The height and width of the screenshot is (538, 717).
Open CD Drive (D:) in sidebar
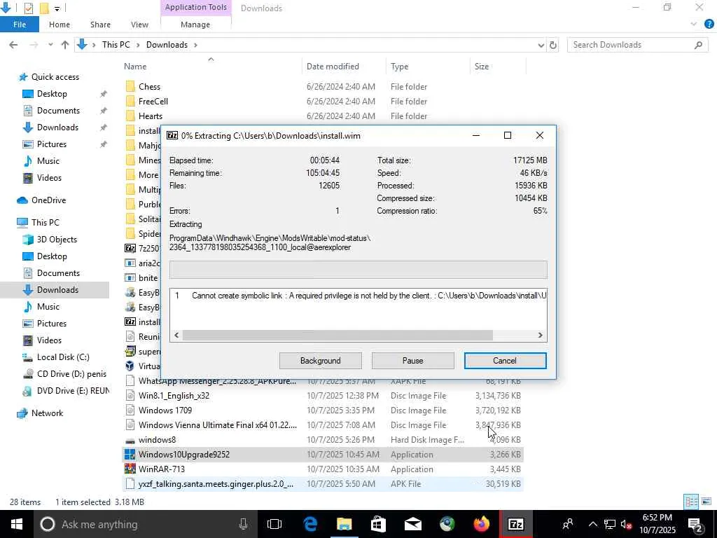pyautogui.click(x=71, y=374)
